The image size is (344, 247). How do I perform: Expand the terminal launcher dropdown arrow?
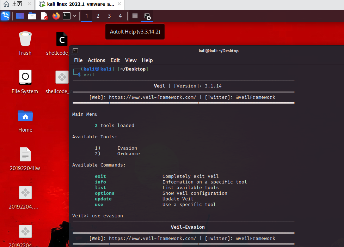tap(75, 16)
